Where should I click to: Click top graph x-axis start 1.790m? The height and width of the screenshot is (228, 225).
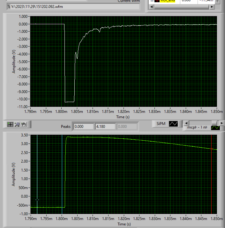(x=30, y=112)
